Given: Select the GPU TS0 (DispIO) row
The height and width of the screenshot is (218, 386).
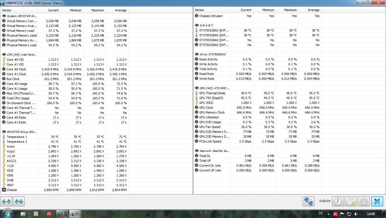Looking at the screenshot, I should [x=257, y=98].
